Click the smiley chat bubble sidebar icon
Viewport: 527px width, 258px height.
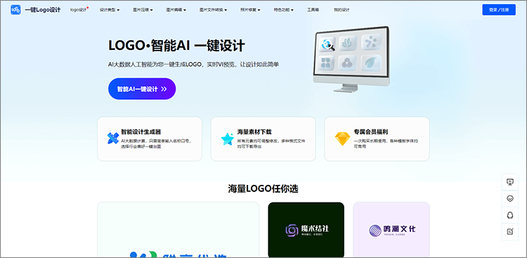tap(510, 198)
